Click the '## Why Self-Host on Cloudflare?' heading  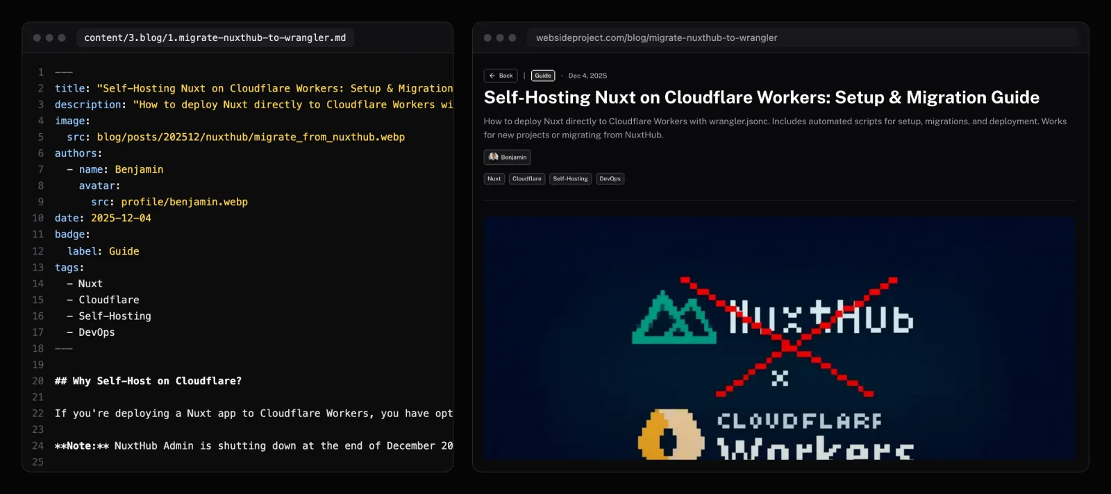pyautogui.click(x=149, y=381)
